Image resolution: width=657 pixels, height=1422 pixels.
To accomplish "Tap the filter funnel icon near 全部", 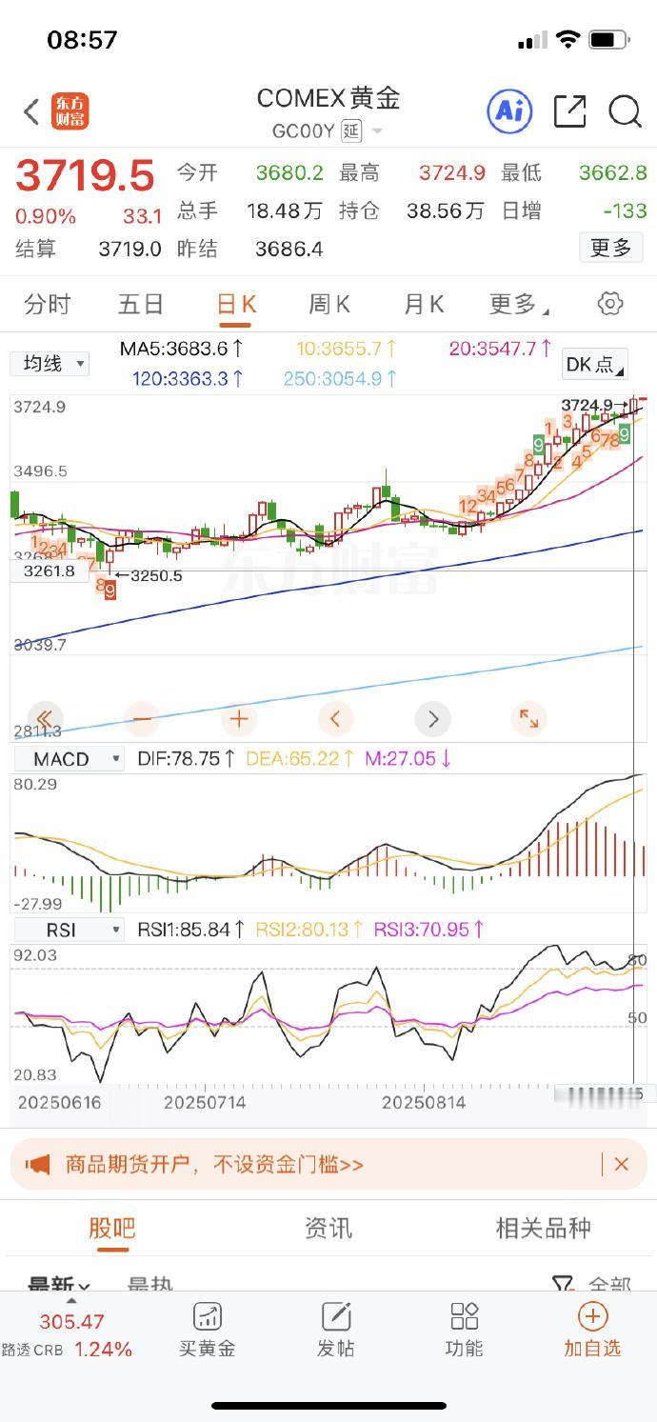I will 563,1286.
